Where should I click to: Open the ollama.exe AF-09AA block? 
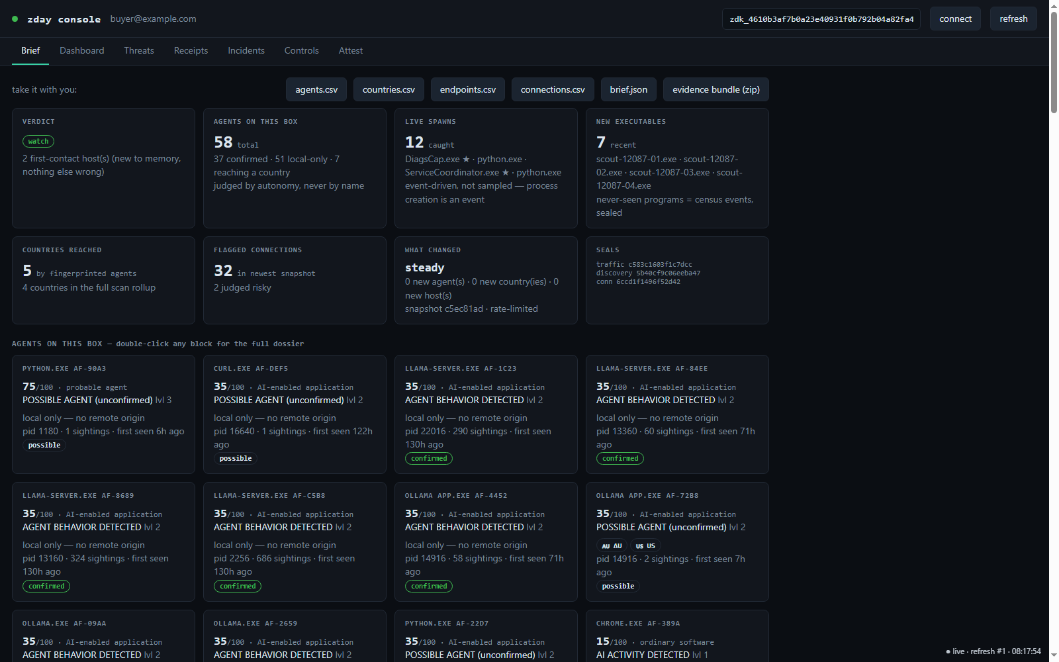click(x=103, y=636)
